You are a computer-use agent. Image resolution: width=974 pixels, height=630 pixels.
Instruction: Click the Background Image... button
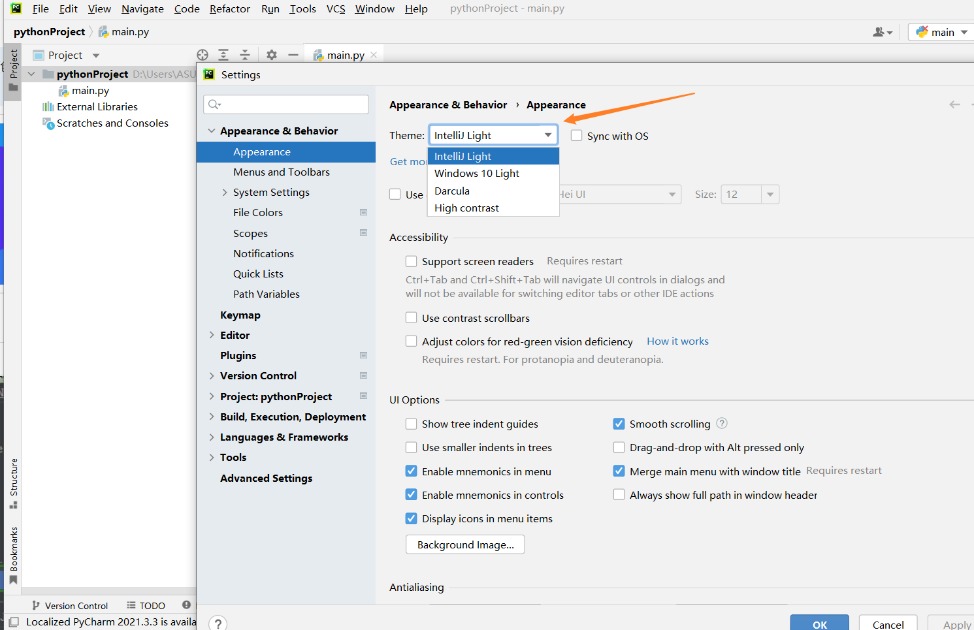465,544
